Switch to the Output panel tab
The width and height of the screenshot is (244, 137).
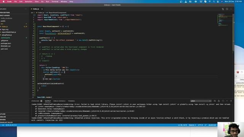click(48, 101)
